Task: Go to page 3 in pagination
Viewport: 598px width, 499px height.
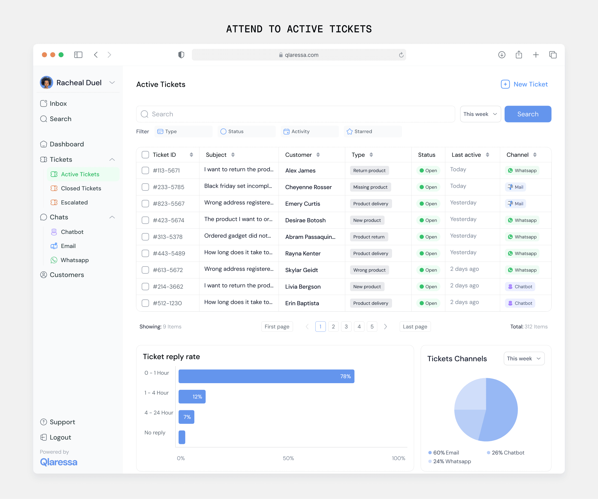Action: 346,327
